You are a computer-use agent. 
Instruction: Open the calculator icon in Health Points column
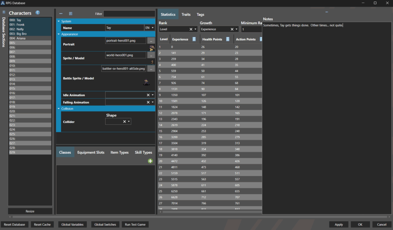click(x=228, y=39)
